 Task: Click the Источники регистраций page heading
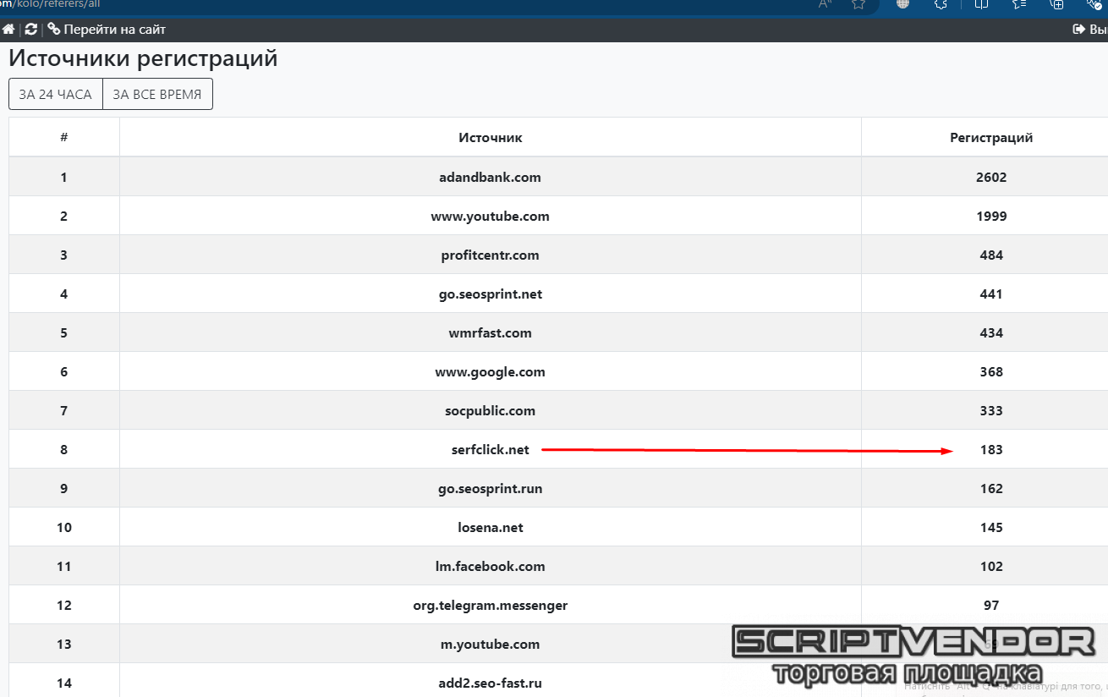(143, 59)
